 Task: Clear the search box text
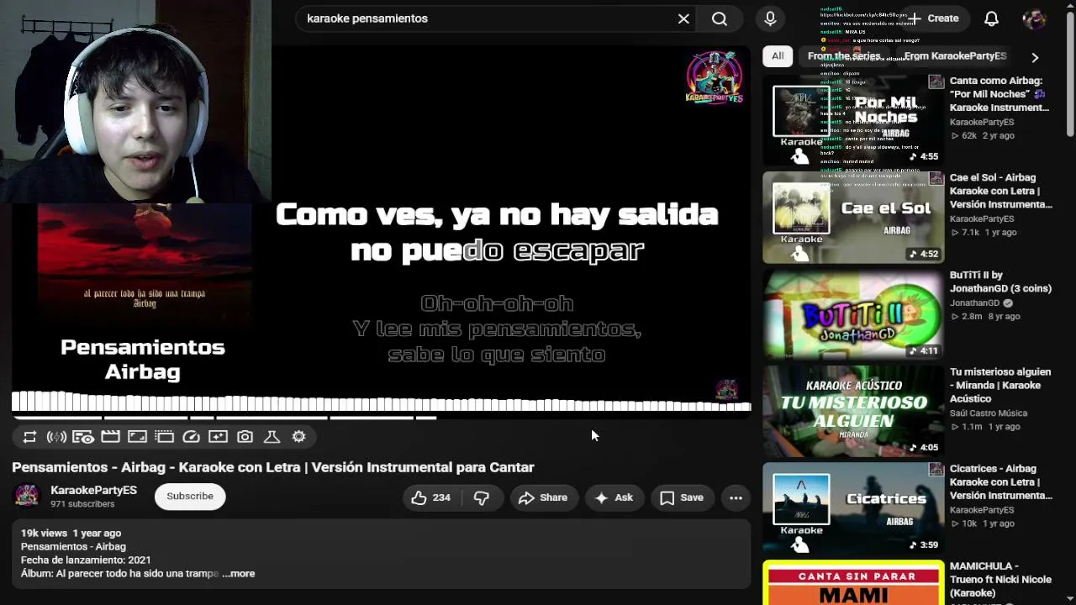683,18
